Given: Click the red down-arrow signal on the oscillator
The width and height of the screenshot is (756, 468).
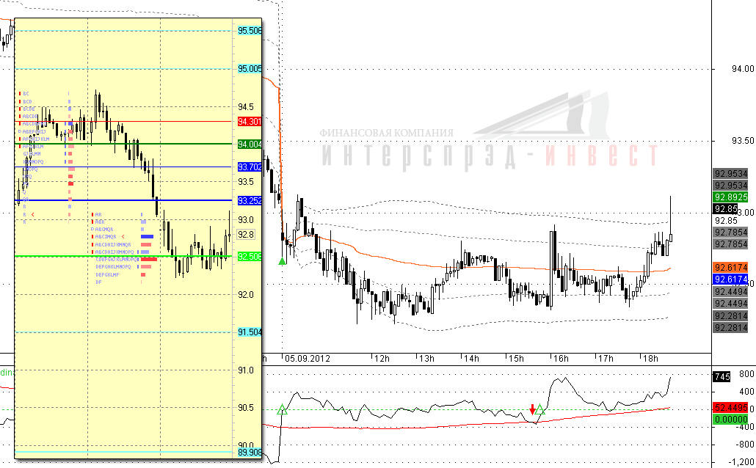Looking at the screenshot, I should point(532,409).
